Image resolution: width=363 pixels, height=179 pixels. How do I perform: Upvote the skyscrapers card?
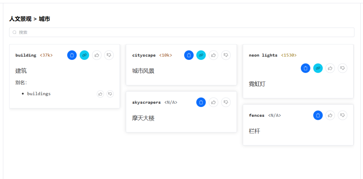pyautogui.click(x=213, y=102)
